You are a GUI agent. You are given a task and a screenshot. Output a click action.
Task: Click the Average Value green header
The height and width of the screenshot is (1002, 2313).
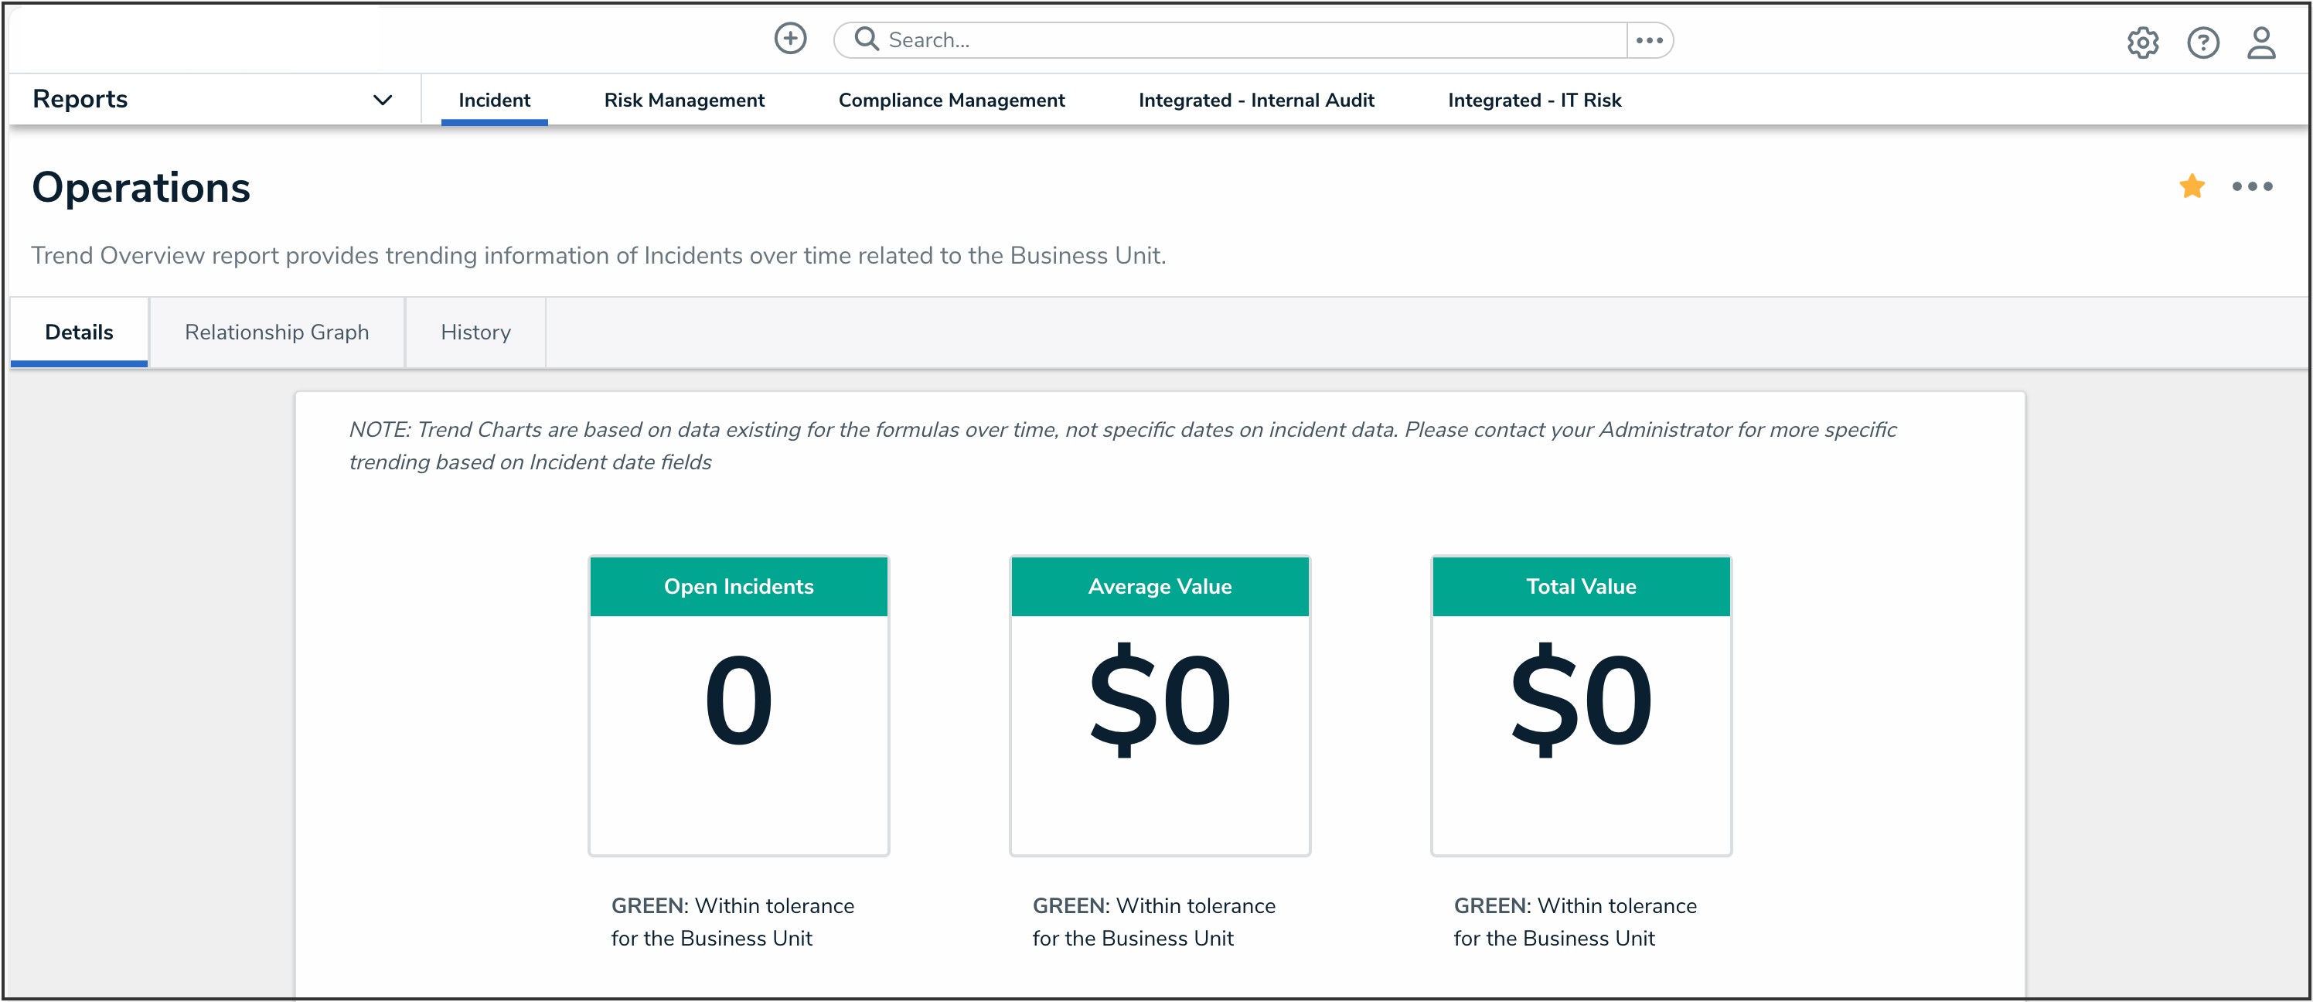point(1159,586)
